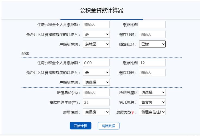This screenshot has width=200, height=136.
Task: Click the 第几套房 label text
Action: pyautogui.click(x=127, y=102)
